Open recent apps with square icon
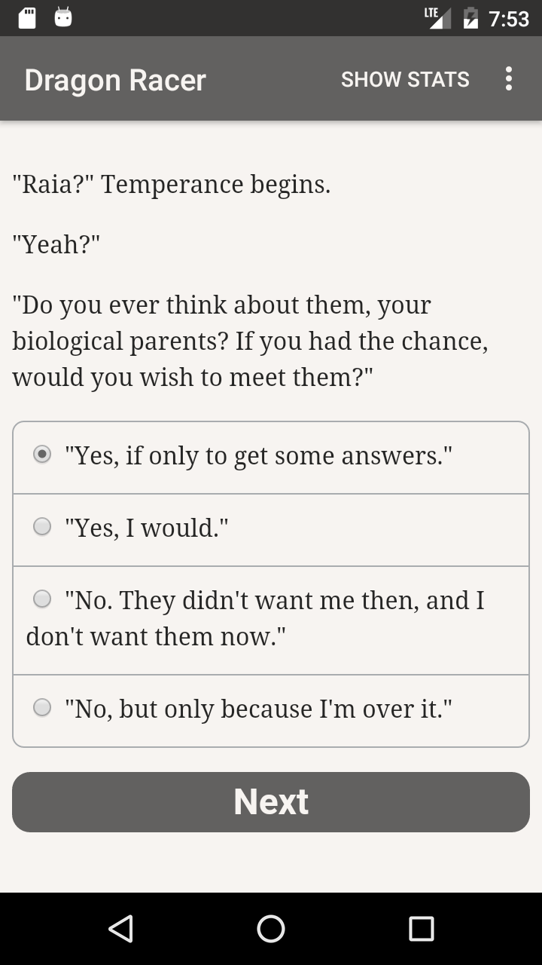 point(421,929)
